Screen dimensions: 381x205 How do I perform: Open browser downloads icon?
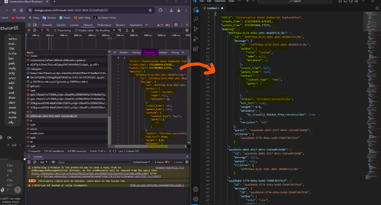tap(171, 10)
